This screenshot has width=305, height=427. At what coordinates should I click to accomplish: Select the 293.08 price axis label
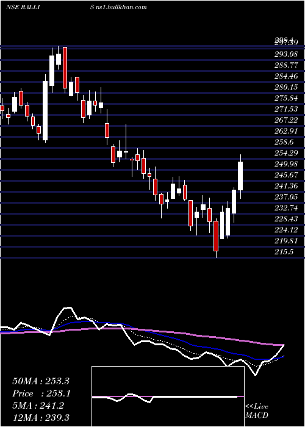coord(285,54)
